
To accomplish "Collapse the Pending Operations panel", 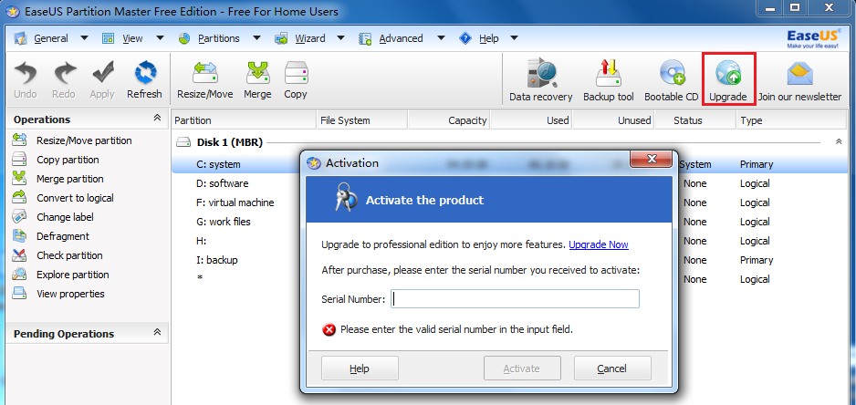I will coord(157,332).
